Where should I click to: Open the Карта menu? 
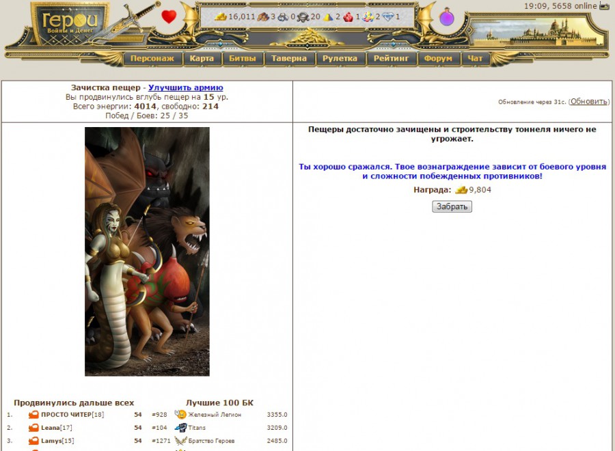[x=202, y=59]
